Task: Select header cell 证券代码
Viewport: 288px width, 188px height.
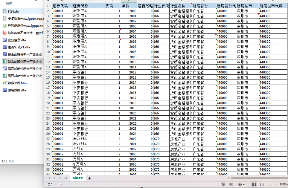Action: click(x=62, y=6)
